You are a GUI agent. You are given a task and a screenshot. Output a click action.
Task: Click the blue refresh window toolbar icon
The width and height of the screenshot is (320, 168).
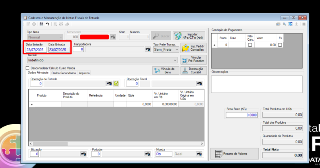[x=290, y=24]
